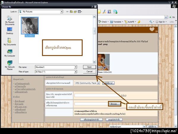Go up one folder level icon
178x134 pixels.
71,12
